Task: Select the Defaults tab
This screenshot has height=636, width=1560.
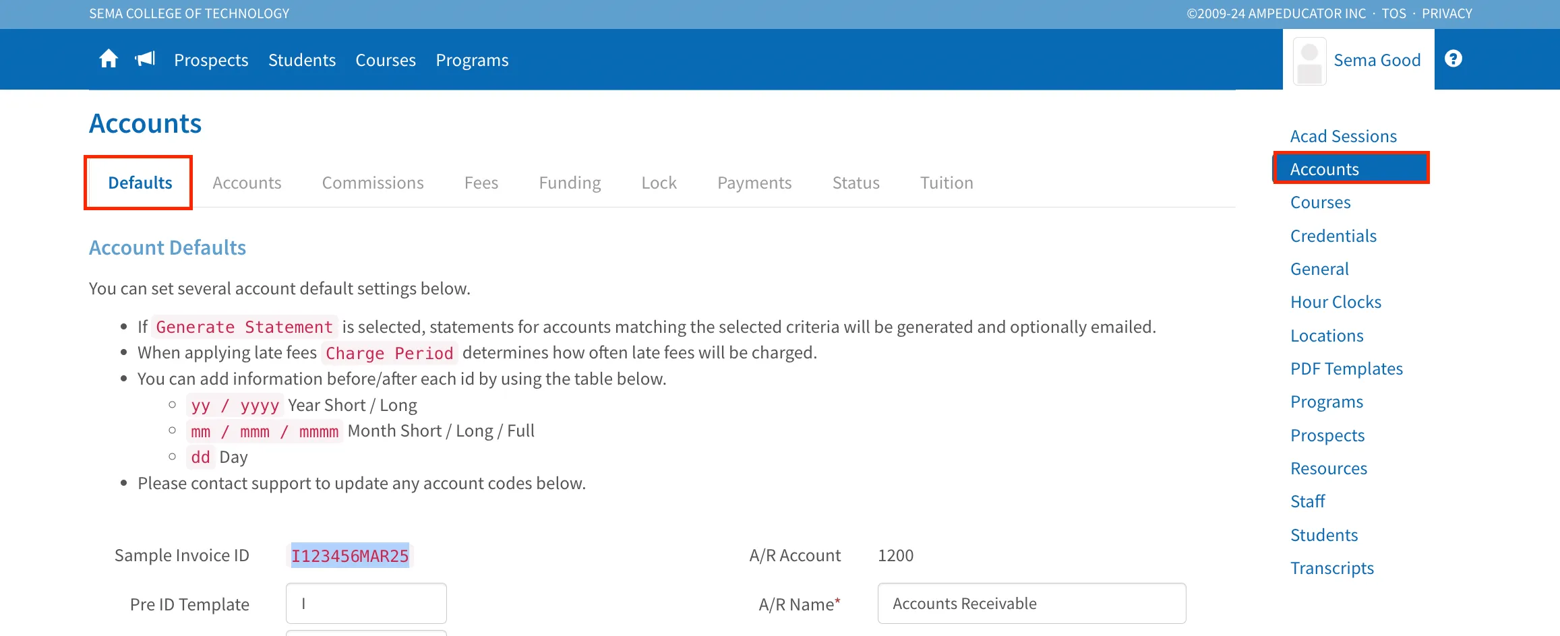Action: pyautogui.click(x=140, y=183)
